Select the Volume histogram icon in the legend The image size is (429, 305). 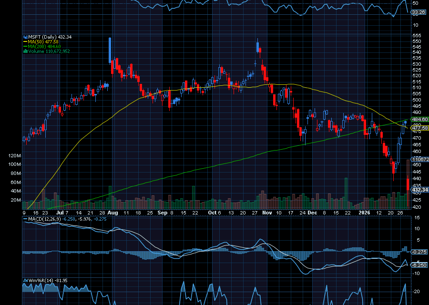26,51
